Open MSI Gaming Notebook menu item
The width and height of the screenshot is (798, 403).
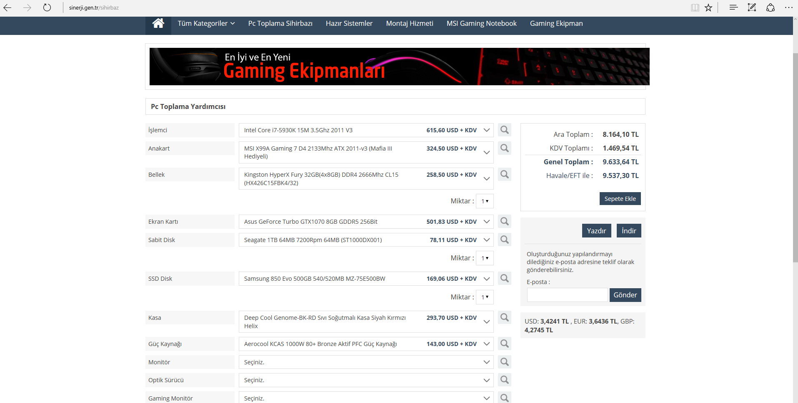tap(482, 24)
